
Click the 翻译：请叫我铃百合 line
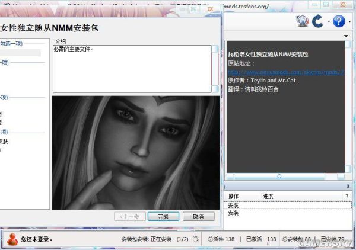point(253,89)
